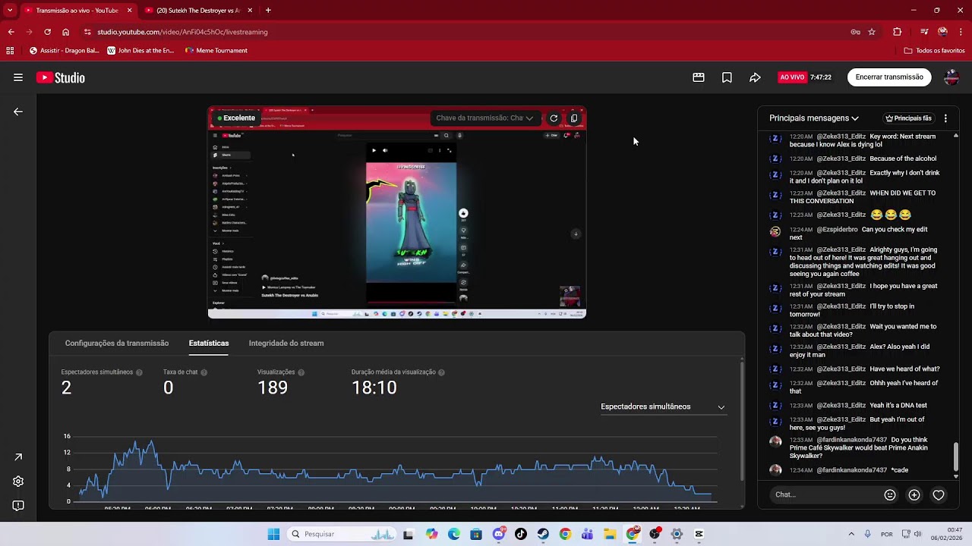
Task: Close the Sutekh The Destroyer browser tab
Action: [x=249, y=11]
